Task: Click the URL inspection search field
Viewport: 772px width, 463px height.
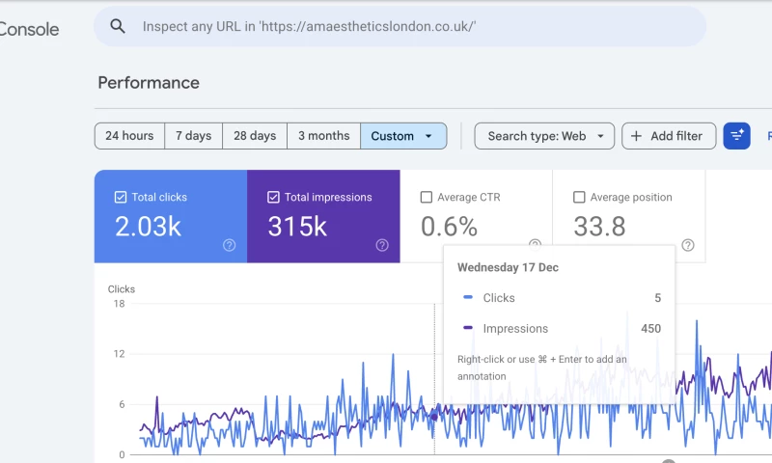Action: pos(400,27)
